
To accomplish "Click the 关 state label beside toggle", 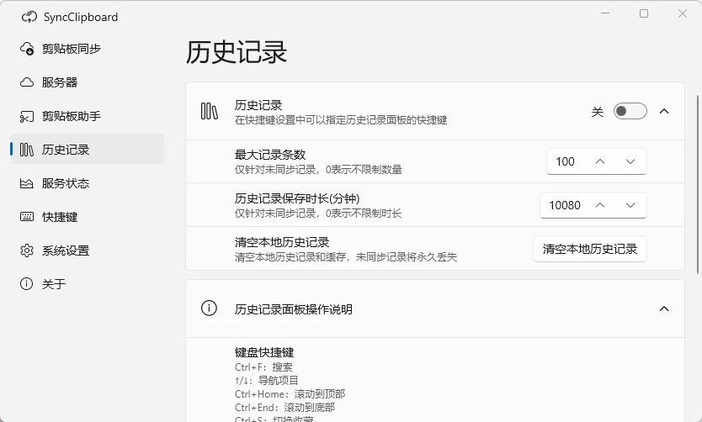I will pos(598,112).
